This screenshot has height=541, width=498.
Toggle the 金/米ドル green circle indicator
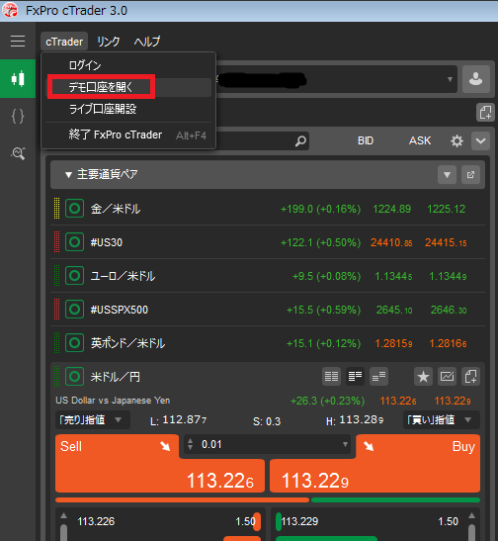(x=74, y=209)
